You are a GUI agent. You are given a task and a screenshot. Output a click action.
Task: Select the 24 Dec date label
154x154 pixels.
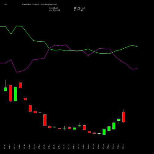[64, 147]
